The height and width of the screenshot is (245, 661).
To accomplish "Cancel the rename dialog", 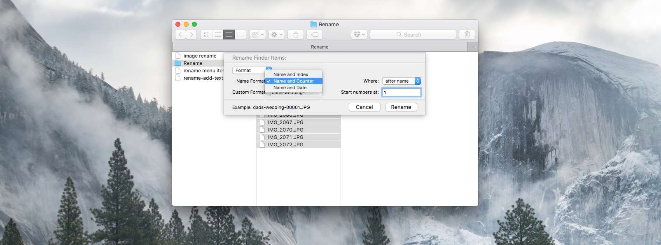I will (364, 107).
